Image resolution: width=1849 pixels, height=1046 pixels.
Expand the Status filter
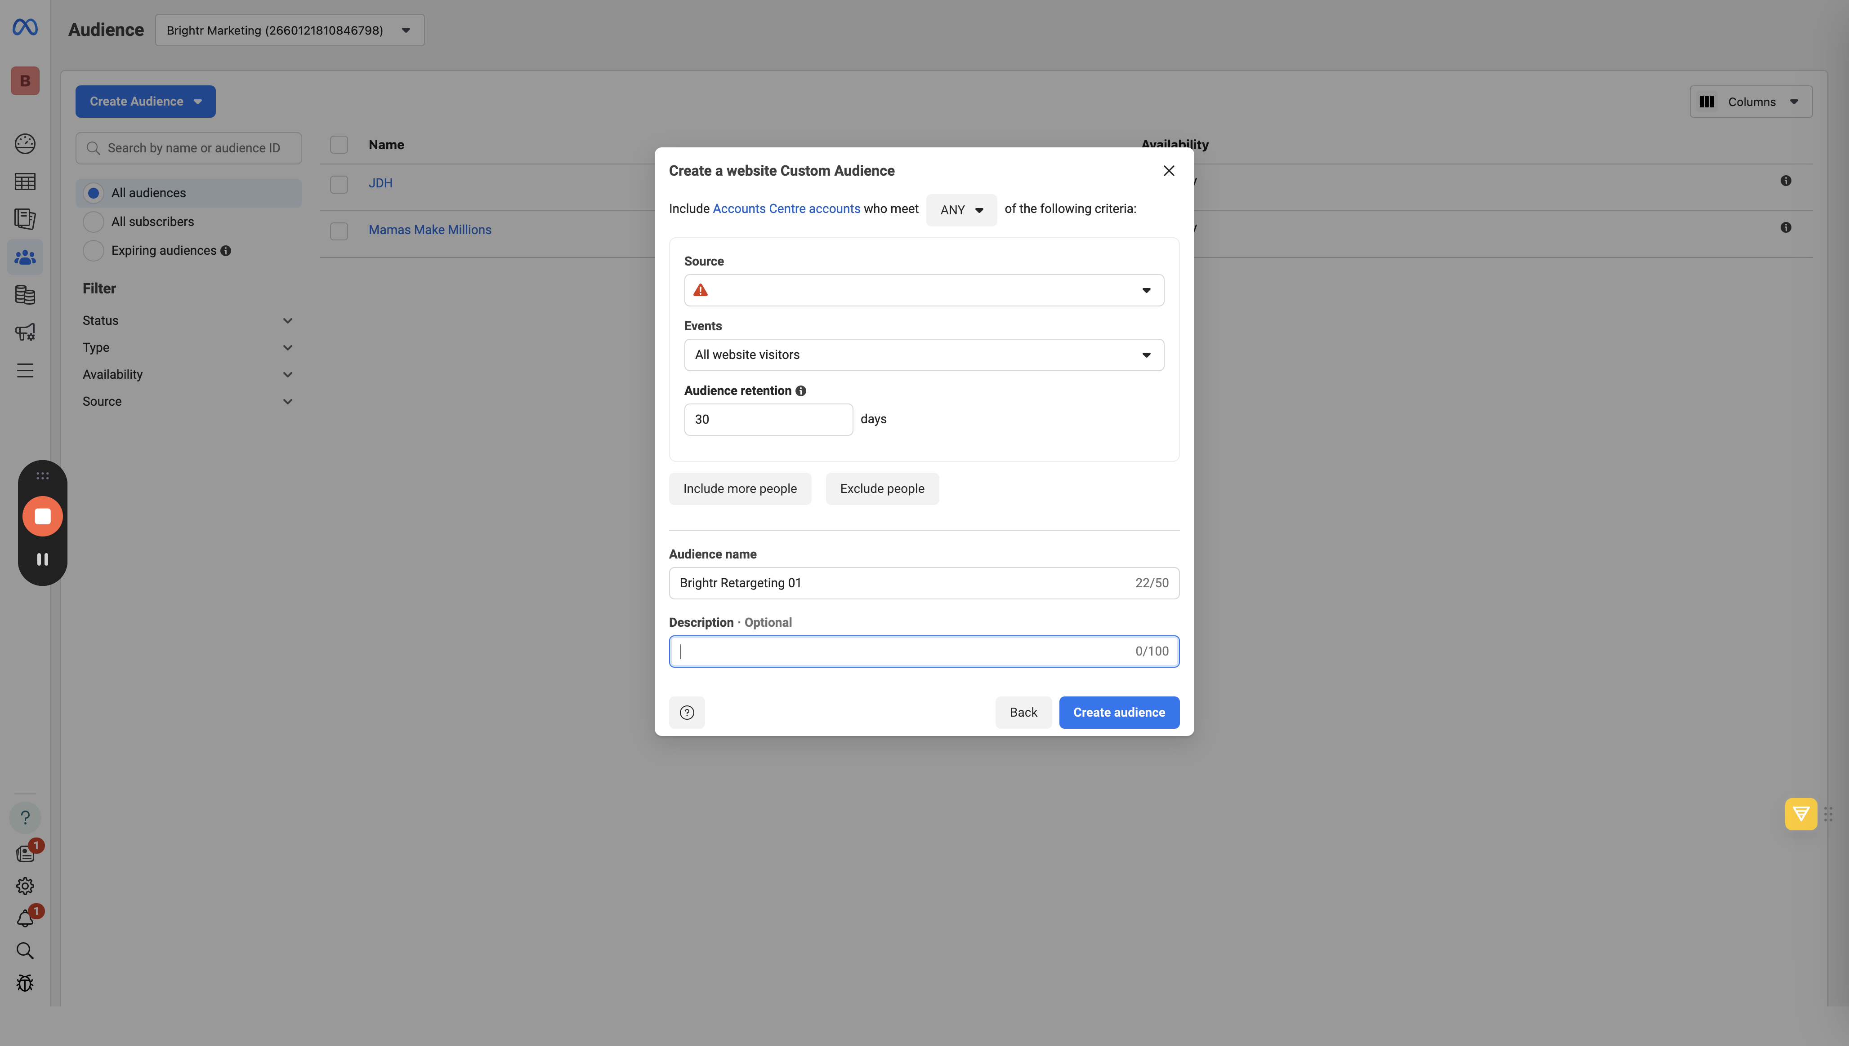click(188, 320)
